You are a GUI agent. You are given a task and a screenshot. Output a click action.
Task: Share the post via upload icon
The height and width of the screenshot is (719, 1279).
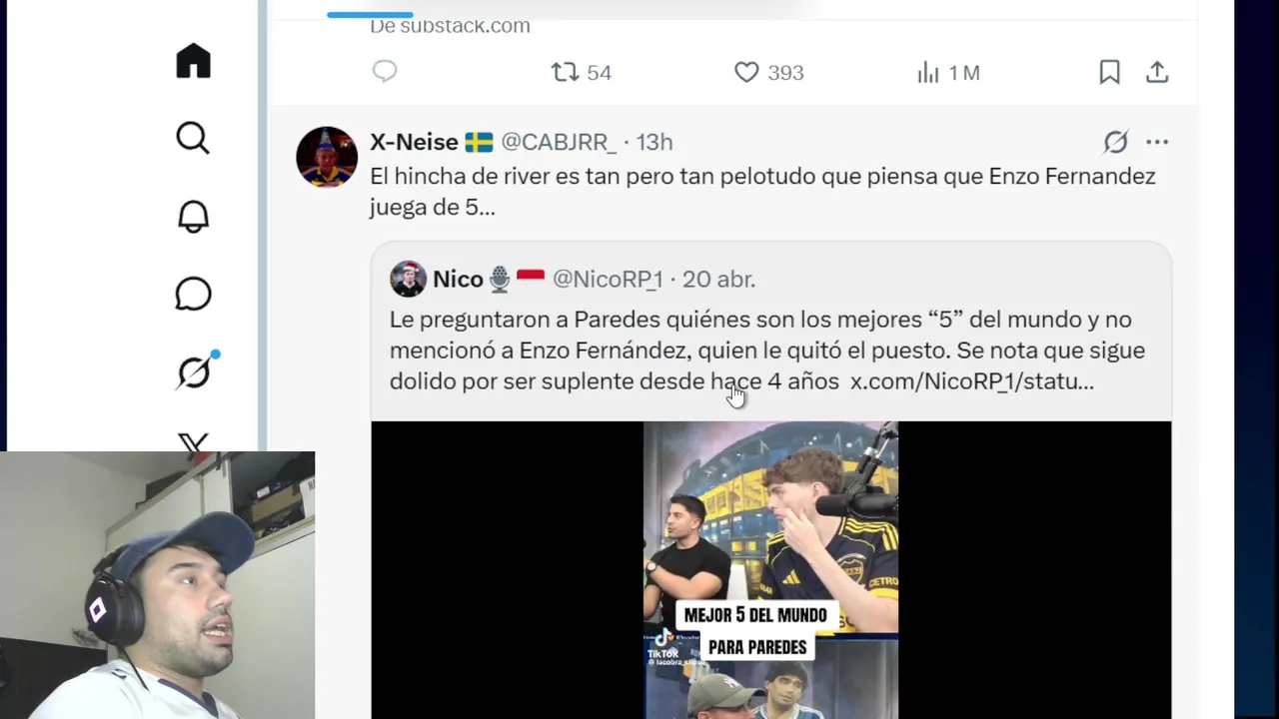pos(1157,72)
